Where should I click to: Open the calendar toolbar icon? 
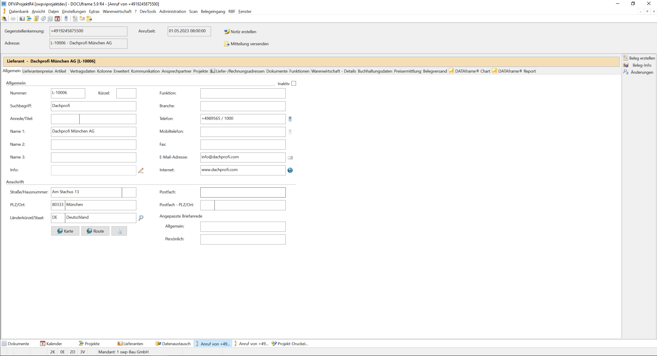[x=57, y=18]
